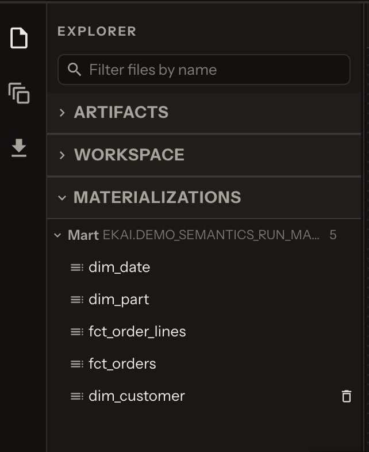Click the table icon beside dim_part
369x452 pixels.
pos(77,300)
